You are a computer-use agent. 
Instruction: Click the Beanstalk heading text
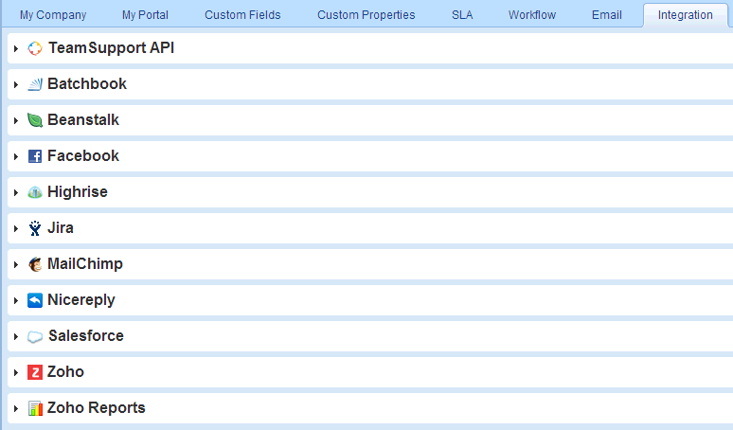[x=83, y=119]
